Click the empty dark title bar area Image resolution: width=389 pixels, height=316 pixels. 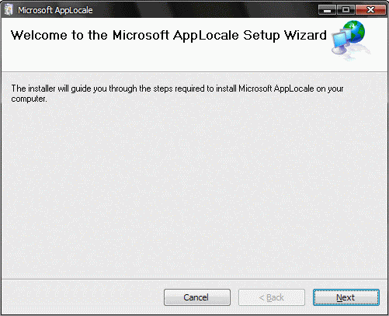click(x=204, y=10)
